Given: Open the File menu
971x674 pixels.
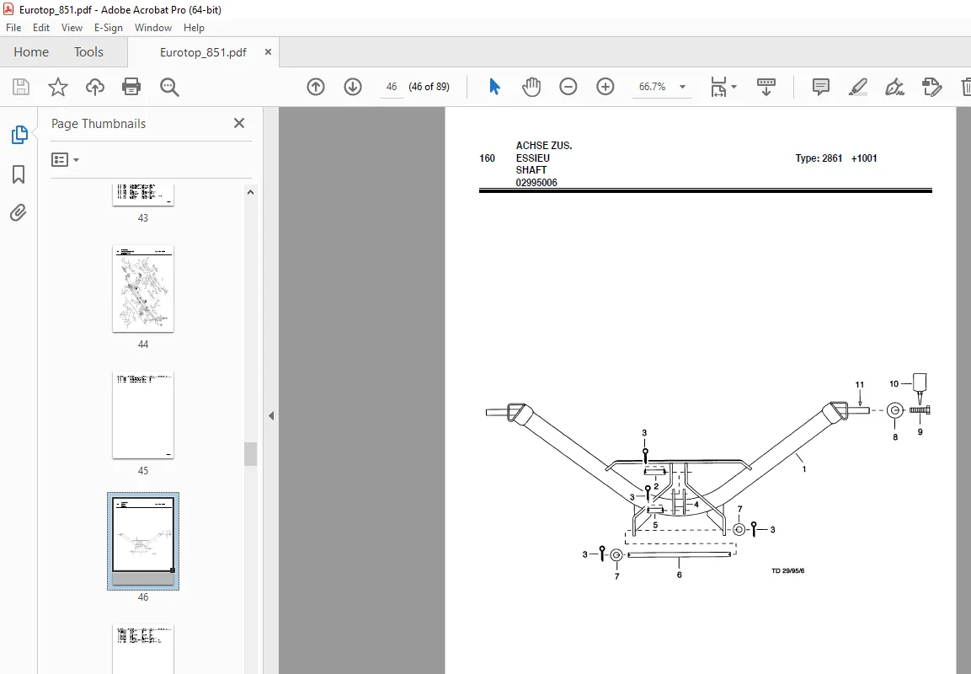Looking at the screenshot, I should coord(13,28).
